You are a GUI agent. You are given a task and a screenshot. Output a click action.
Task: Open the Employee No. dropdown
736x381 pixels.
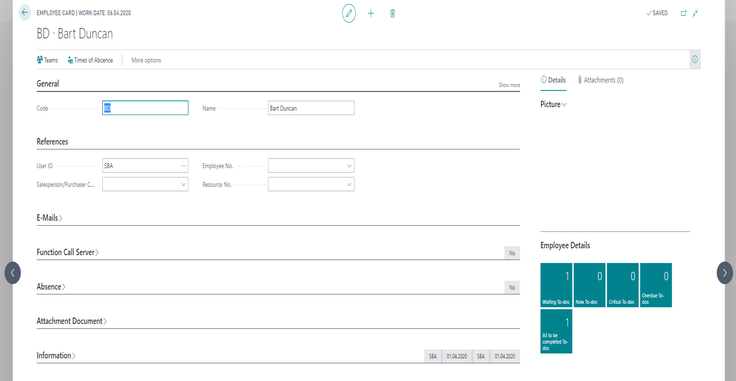point(348,165)
